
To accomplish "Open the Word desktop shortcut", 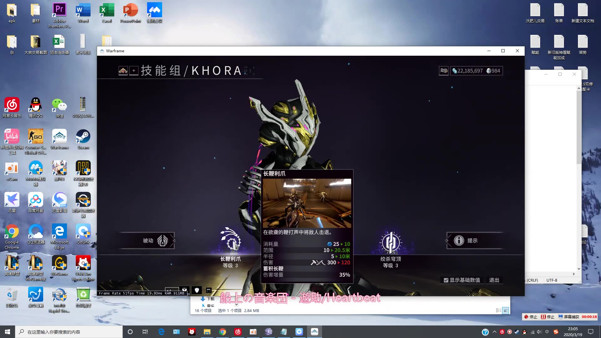I will 83,13.
